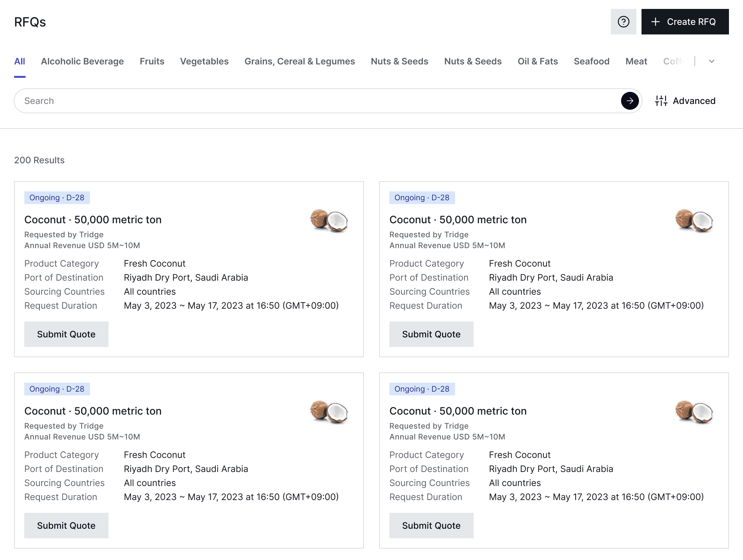Switch to the Meat tab

click(636, 62)
